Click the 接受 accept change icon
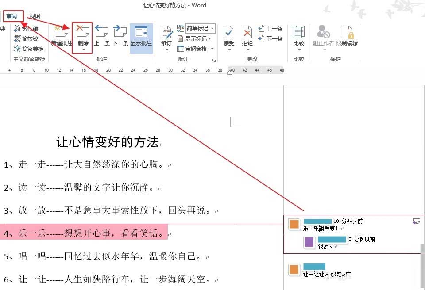The width and height of the screenshot is (425, 290). pyautogui.click(x=228, y=32)
